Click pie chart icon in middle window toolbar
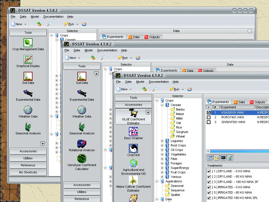The image size is (269, 202). click(138, 58)
